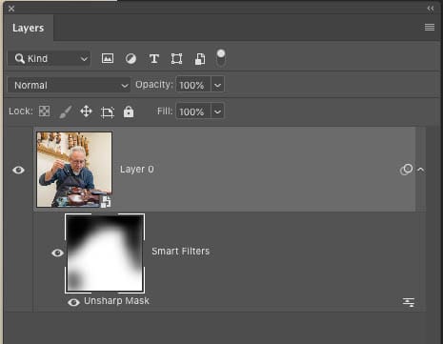443x344 pixels.
Task: Click the Fill label
Action: pos(165,111)
